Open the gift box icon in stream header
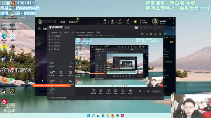Screen dimensions: 211x118 coord(142,34)
